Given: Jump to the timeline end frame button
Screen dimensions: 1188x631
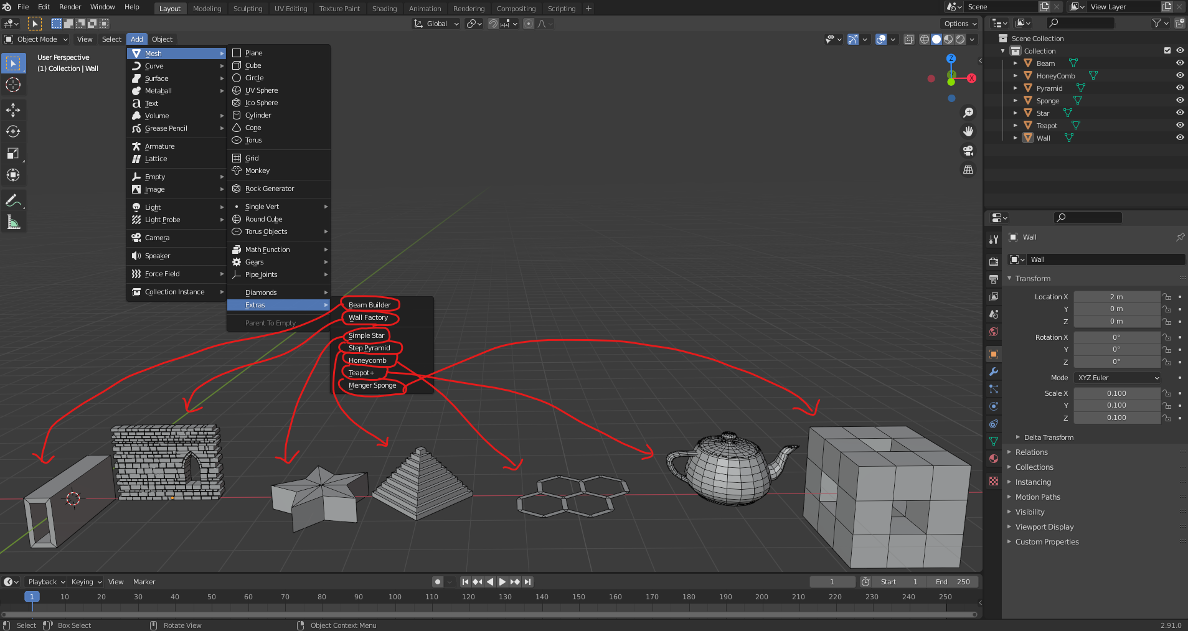Looking at the screenshot, I should point(527,582).
